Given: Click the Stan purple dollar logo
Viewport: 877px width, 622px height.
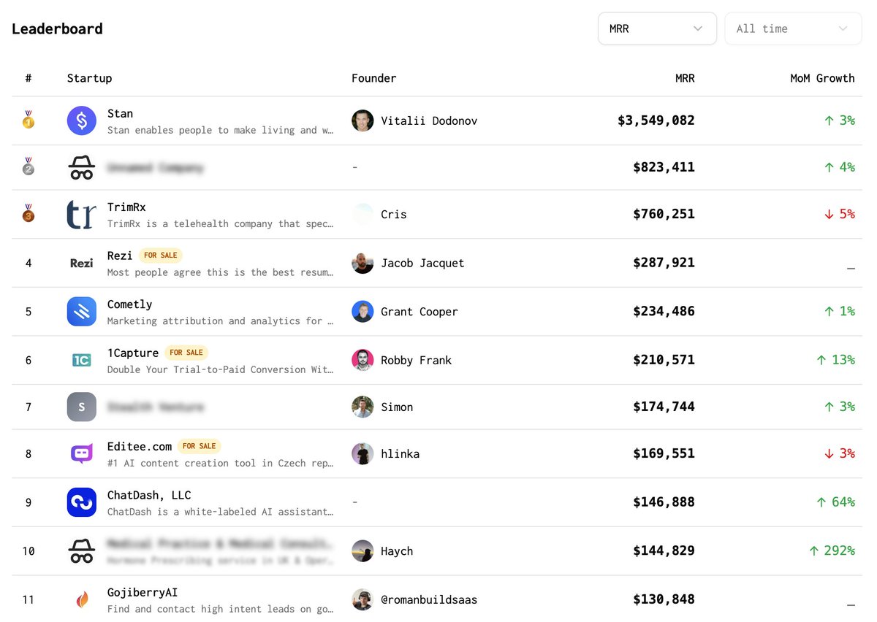Looking at the screenshot, I should 82,120.
